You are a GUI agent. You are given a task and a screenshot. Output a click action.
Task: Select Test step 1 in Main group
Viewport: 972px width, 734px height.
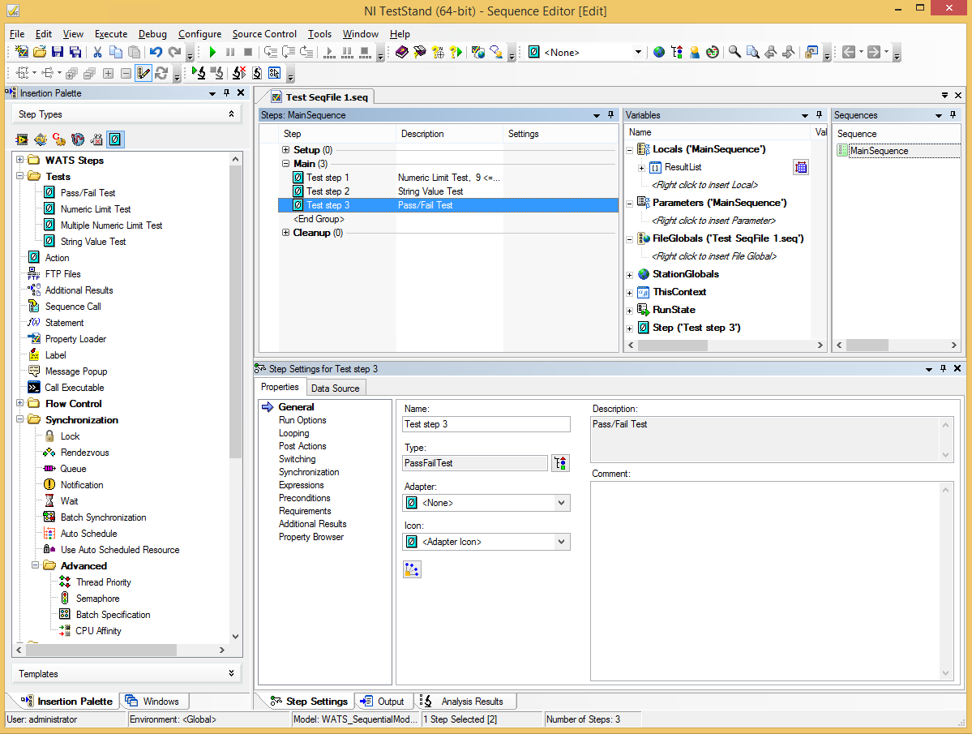(x=328, y=178)
